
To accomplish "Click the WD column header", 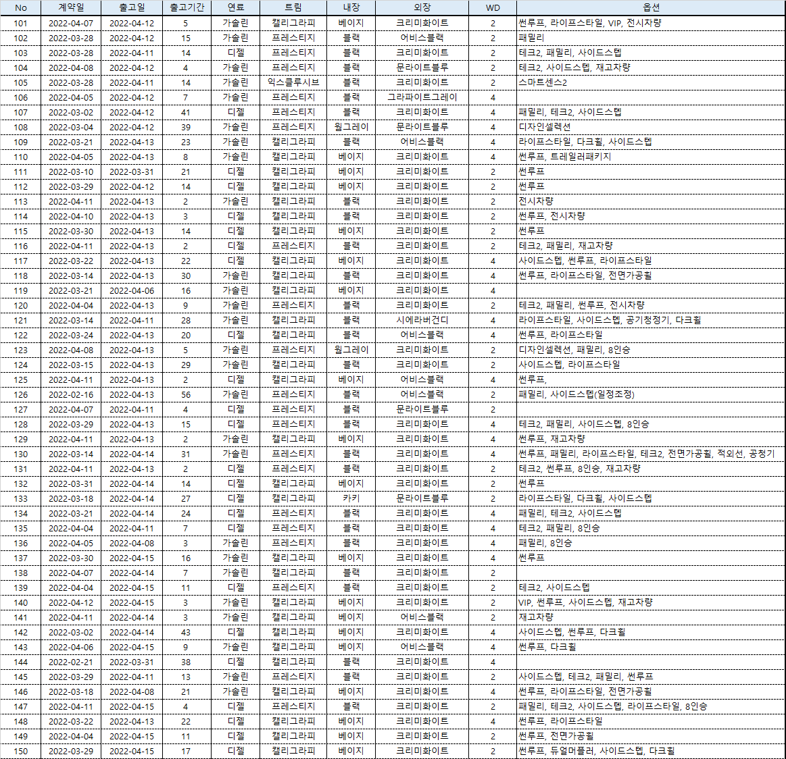I will (x=493, y=7).
